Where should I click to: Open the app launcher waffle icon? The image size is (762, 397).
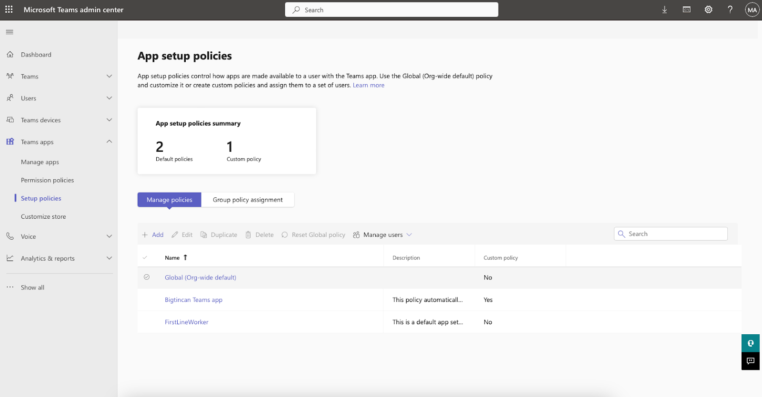click(x=9, y=10)
